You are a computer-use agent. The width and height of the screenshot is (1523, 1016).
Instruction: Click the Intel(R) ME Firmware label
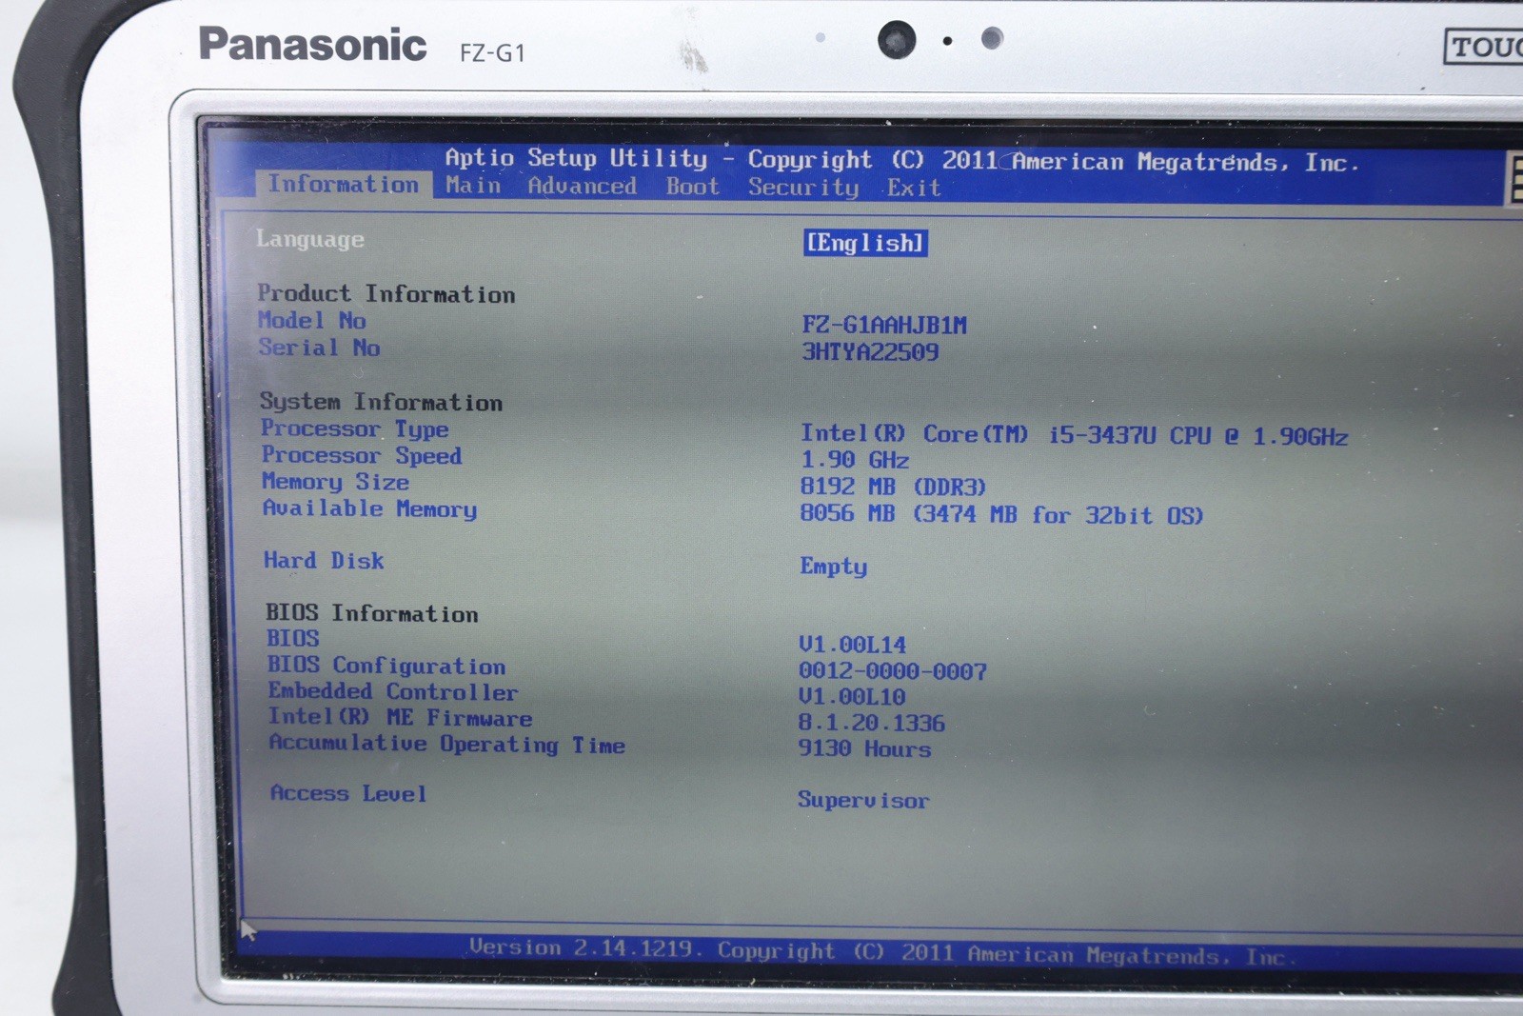tap(400, 718)
